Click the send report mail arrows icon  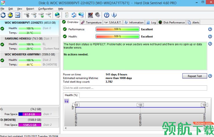tap(74, 15)
